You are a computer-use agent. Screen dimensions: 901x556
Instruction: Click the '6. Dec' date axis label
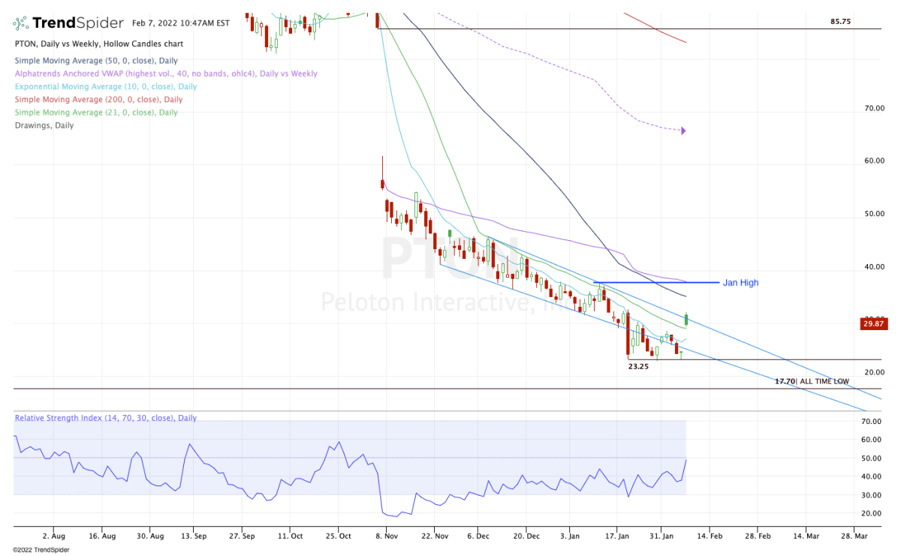pos(478,536)
